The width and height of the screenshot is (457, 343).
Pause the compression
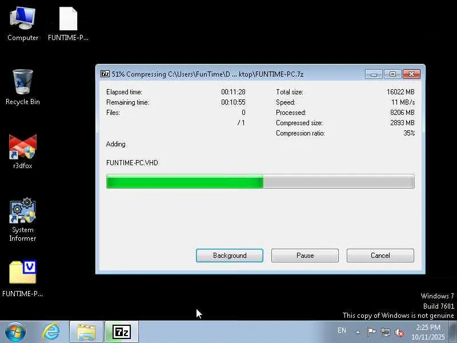tap(305, 256)
